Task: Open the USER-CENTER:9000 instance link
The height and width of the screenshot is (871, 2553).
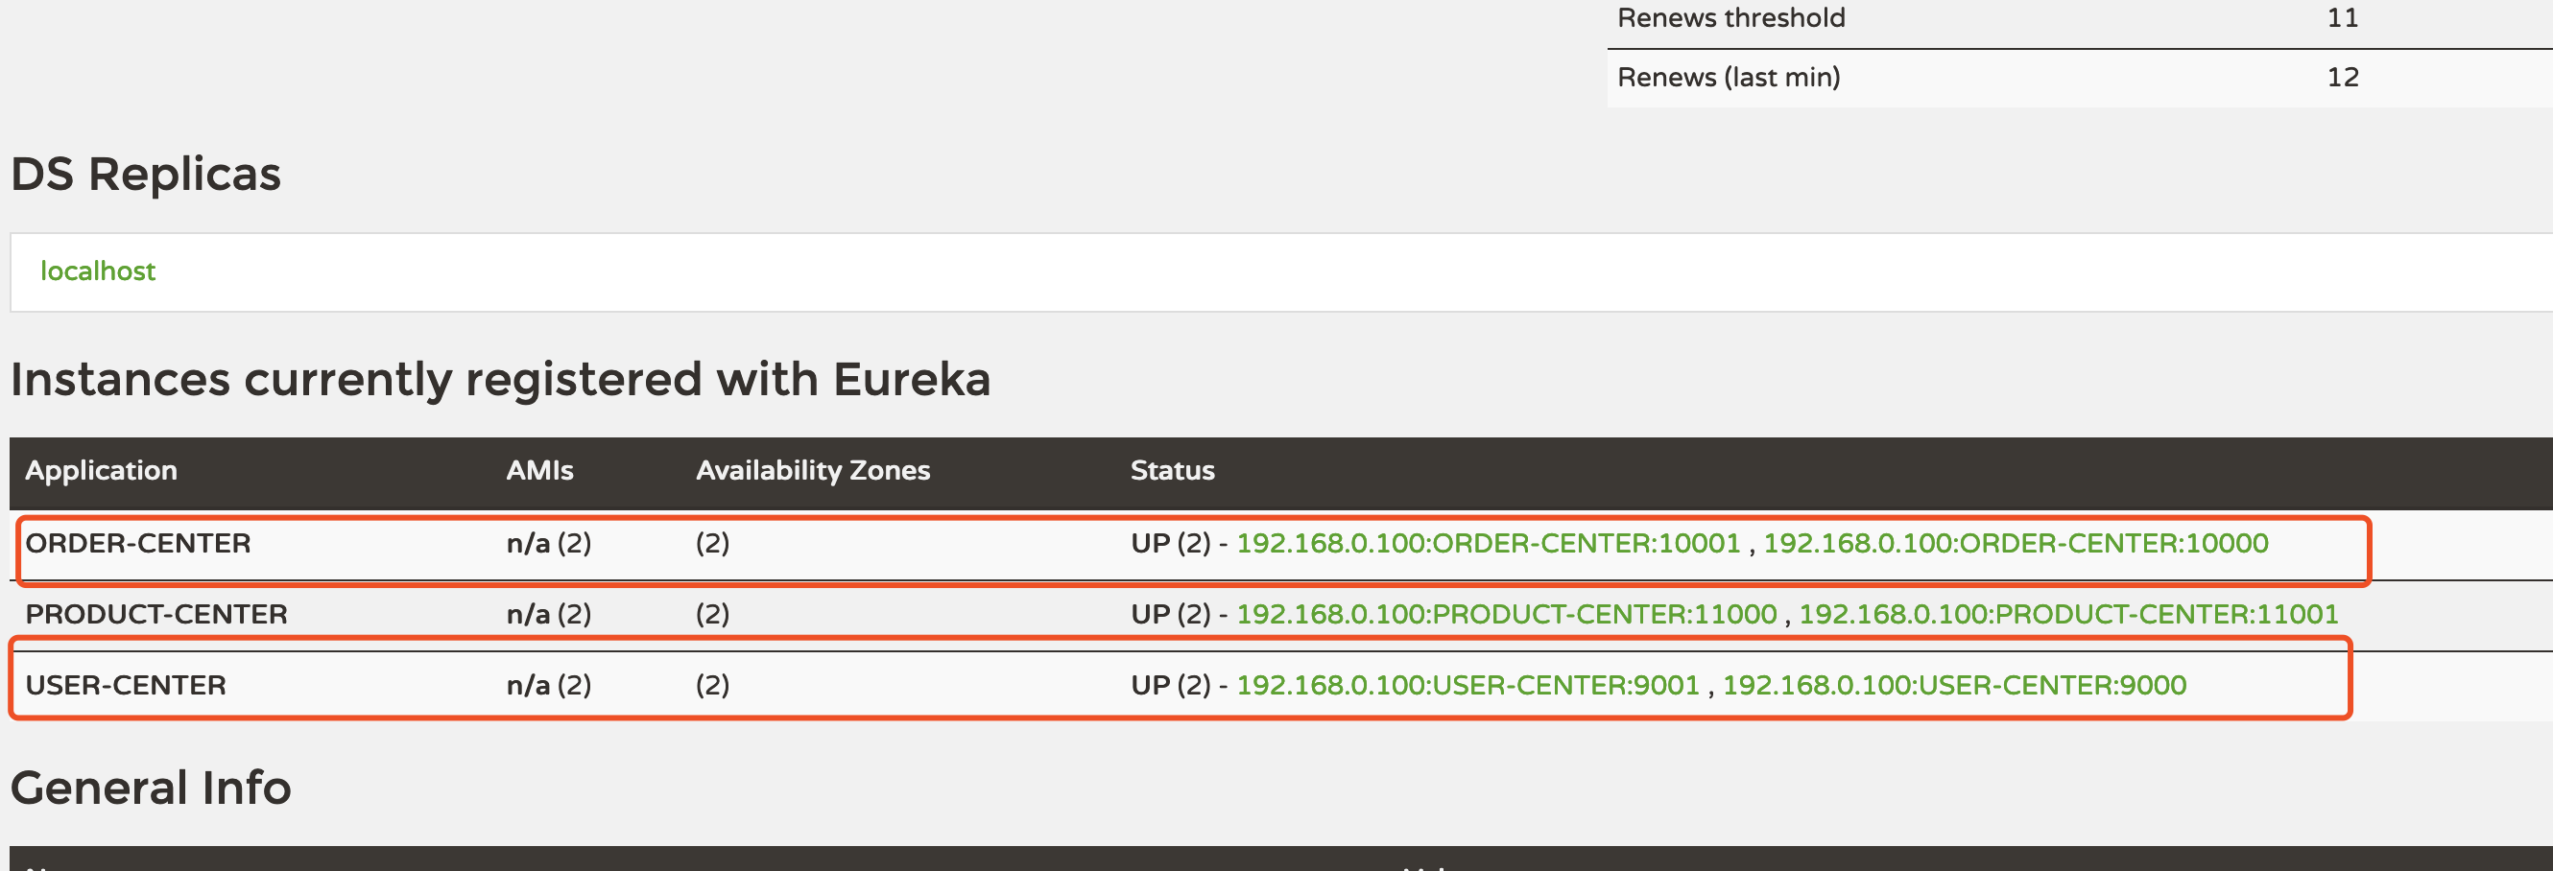Action: 1953,685
